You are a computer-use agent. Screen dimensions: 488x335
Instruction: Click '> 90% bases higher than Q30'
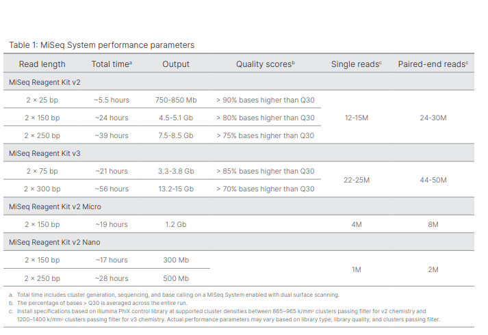click(x=265, y=100)
